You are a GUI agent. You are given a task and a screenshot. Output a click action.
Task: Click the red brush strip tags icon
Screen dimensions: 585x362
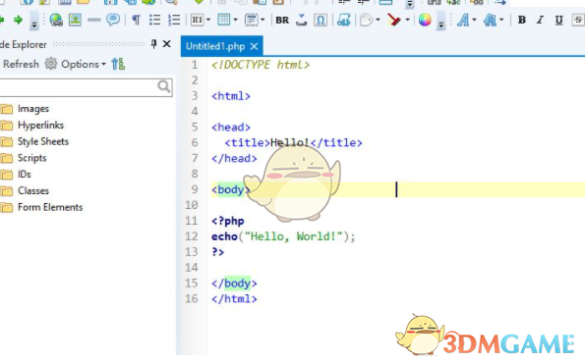(x=394, y=20)
